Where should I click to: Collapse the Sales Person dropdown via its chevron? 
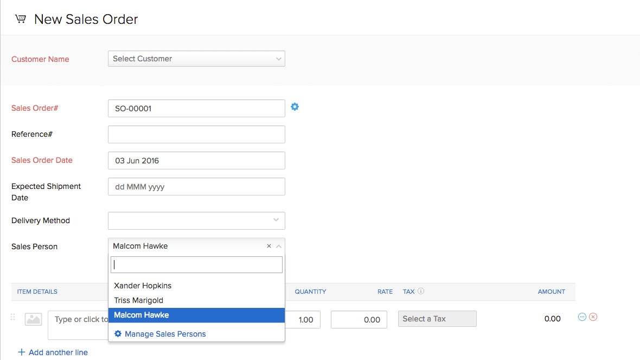(x=279, y=245)
